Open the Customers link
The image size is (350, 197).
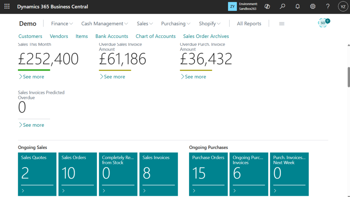[x=30, y=36]
